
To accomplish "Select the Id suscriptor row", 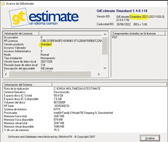I will tap(52, 37).
